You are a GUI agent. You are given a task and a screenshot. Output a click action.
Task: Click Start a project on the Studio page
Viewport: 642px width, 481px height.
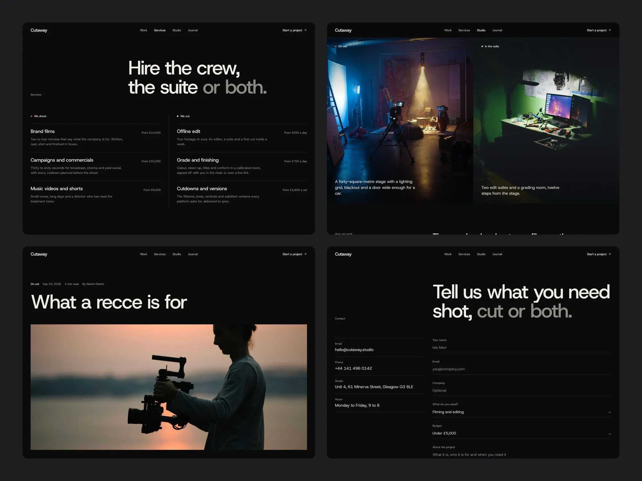pos(599,30)
